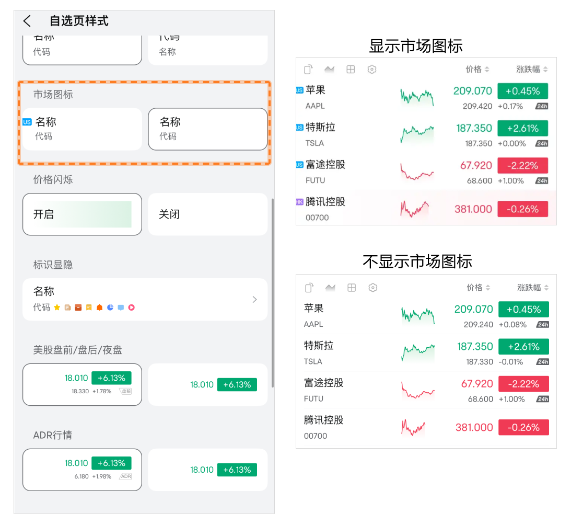Click the HK market badge beside 腾讯控股
571x524 pixels.
coord(299,202)
